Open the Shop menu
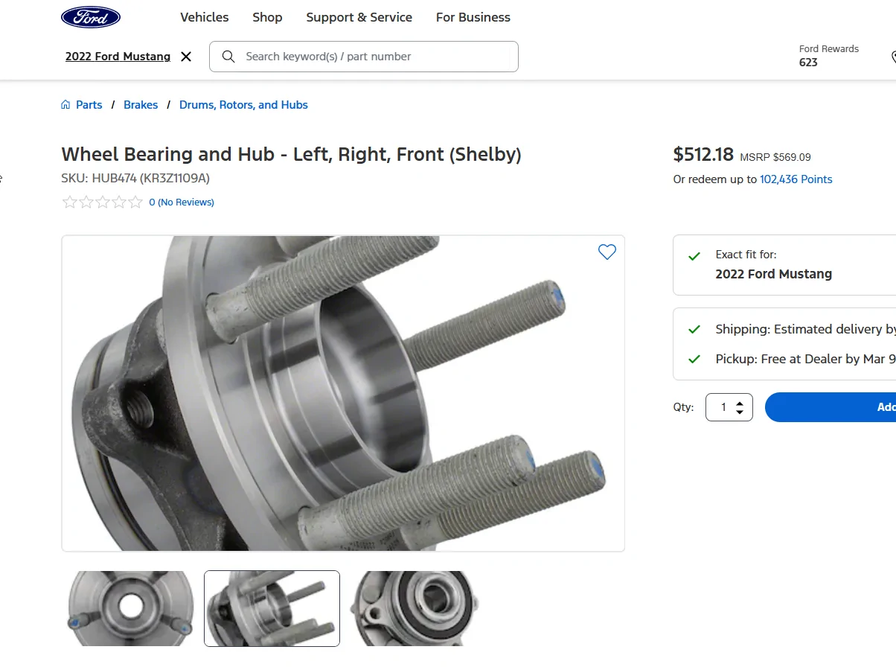The height and width of the screenshot is (670, 896). pos(267,17)
